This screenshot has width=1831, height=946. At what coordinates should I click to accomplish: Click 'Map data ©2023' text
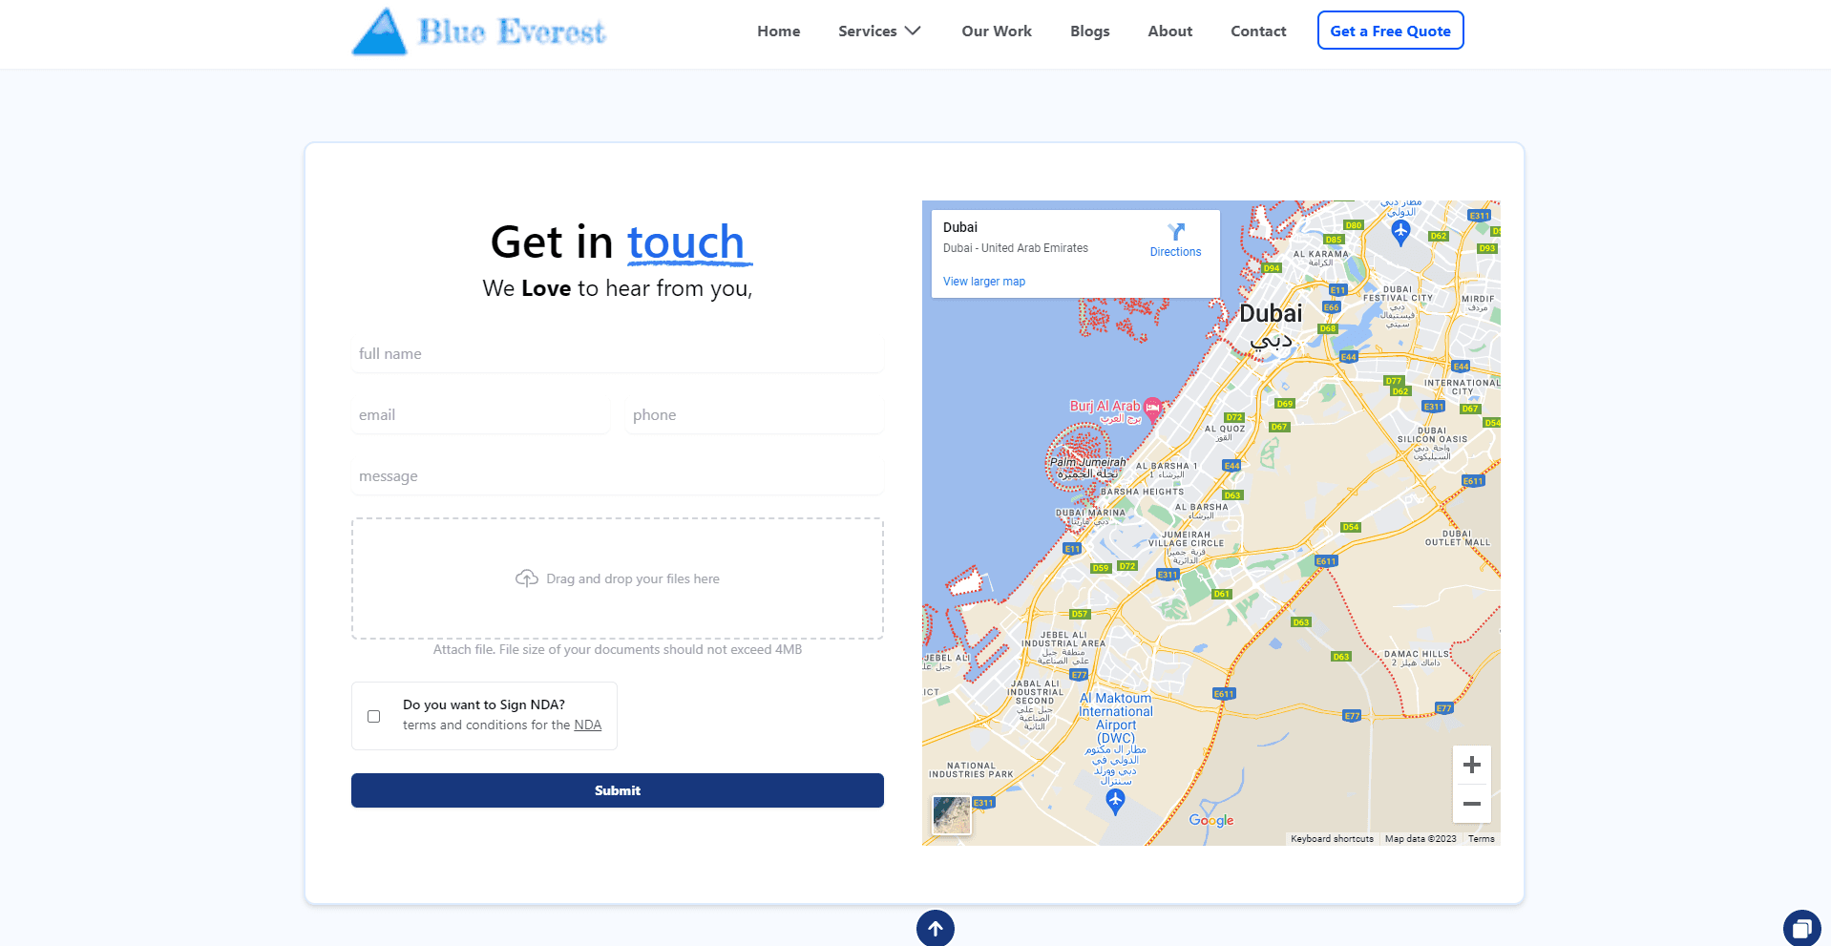click(x=1421, y=839)
